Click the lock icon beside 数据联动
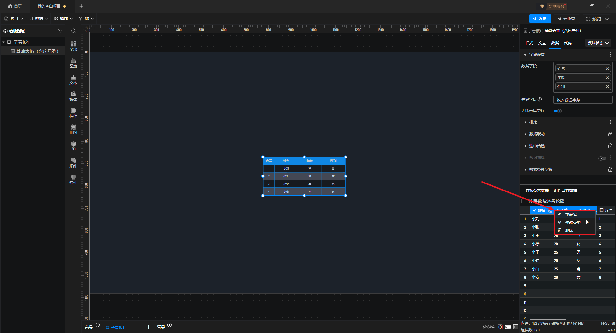The image size is (616, 333). (x=610, y=134)
